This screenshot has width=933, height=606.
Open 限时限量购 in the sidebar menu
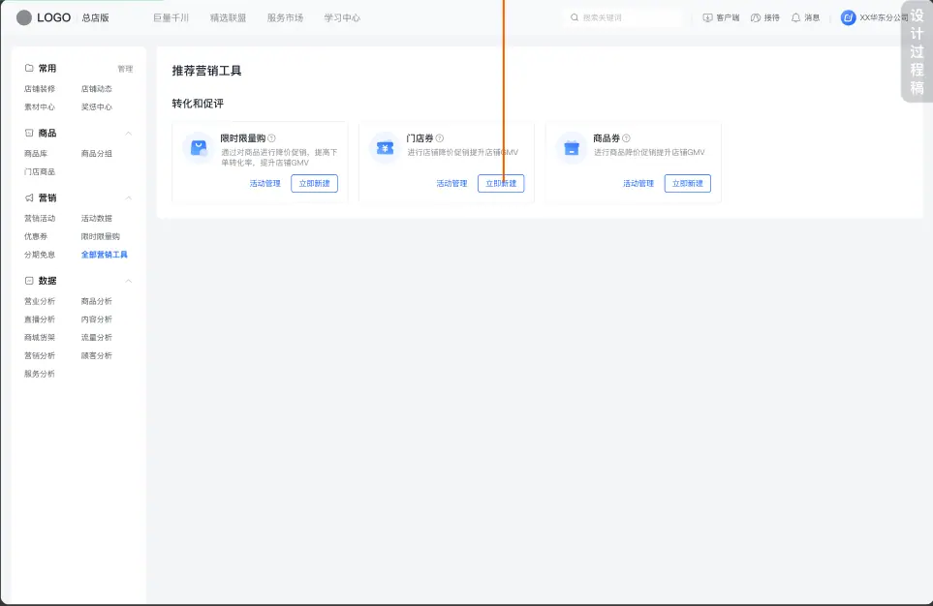click(x=100, y=236)
